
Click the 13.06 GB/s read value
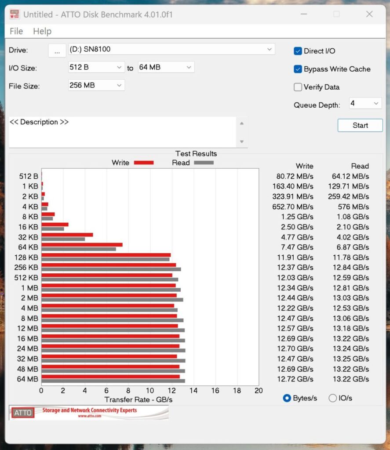click(x=351, y=318)
